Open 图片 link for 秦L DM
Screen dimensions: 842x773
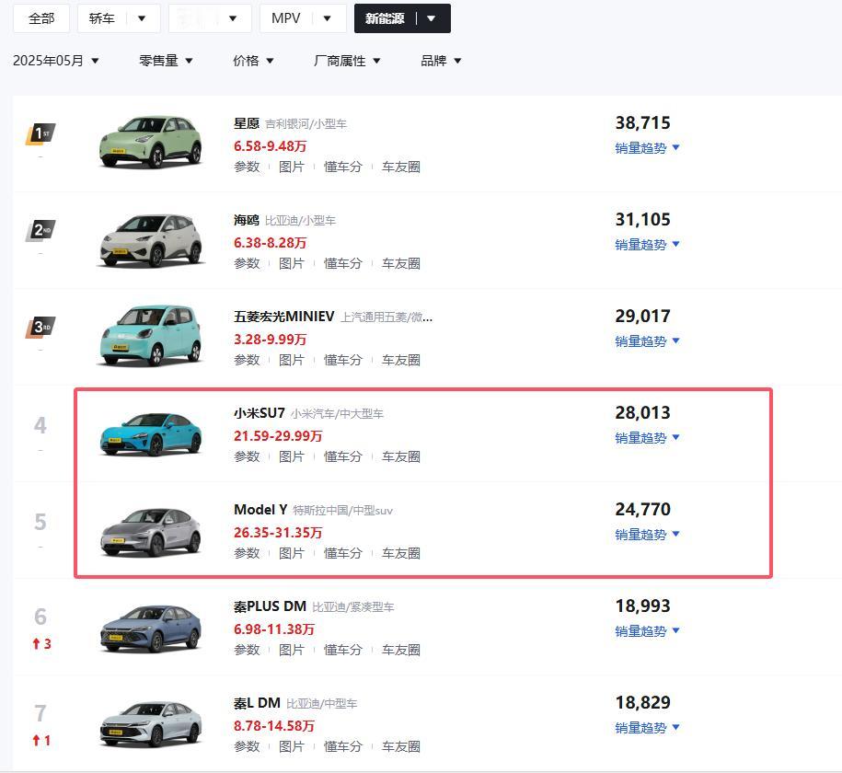point(291,746)
